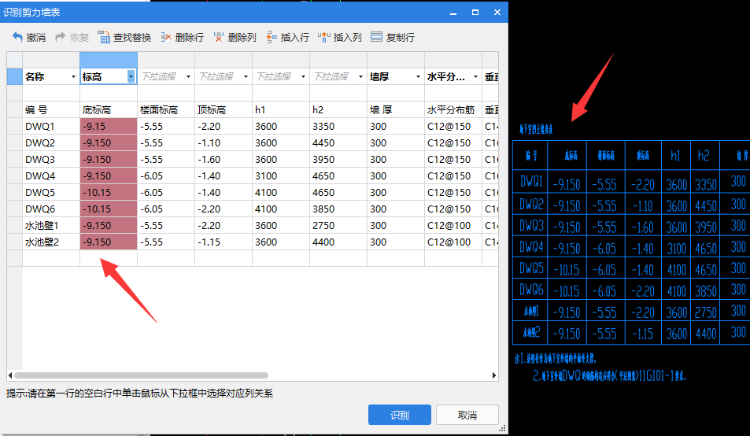The height and width of the screenshot is (436, 750).
Task: Click the 删除行 delete row tool
Action: tap(182, 37)
